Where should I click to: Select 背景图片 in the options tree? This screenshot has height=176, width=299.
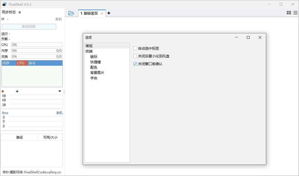click(x=97, y=73)
